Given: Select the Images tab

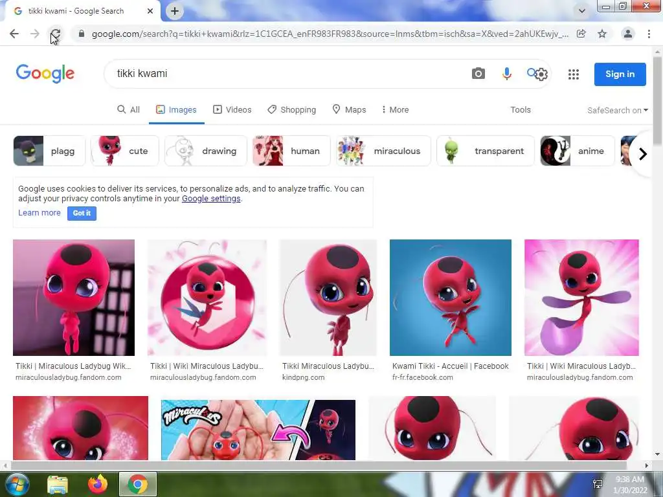Looking at the screenshot, I should point(176,109).
